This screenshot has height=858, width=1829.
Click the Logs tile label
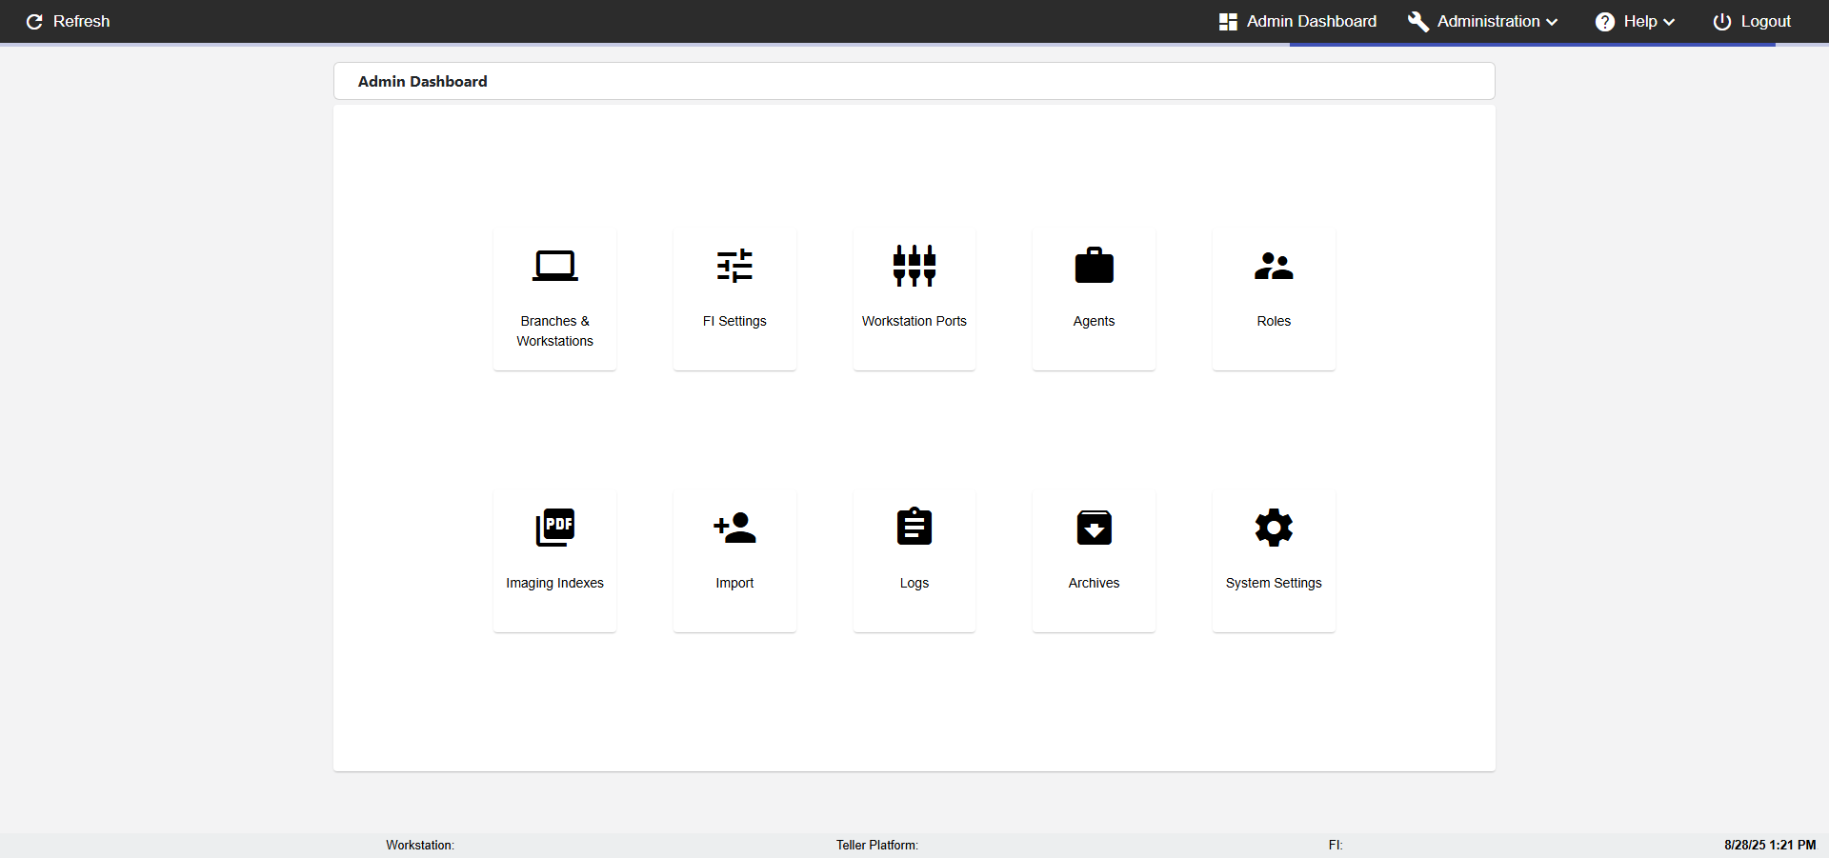(x=914, y=583)
